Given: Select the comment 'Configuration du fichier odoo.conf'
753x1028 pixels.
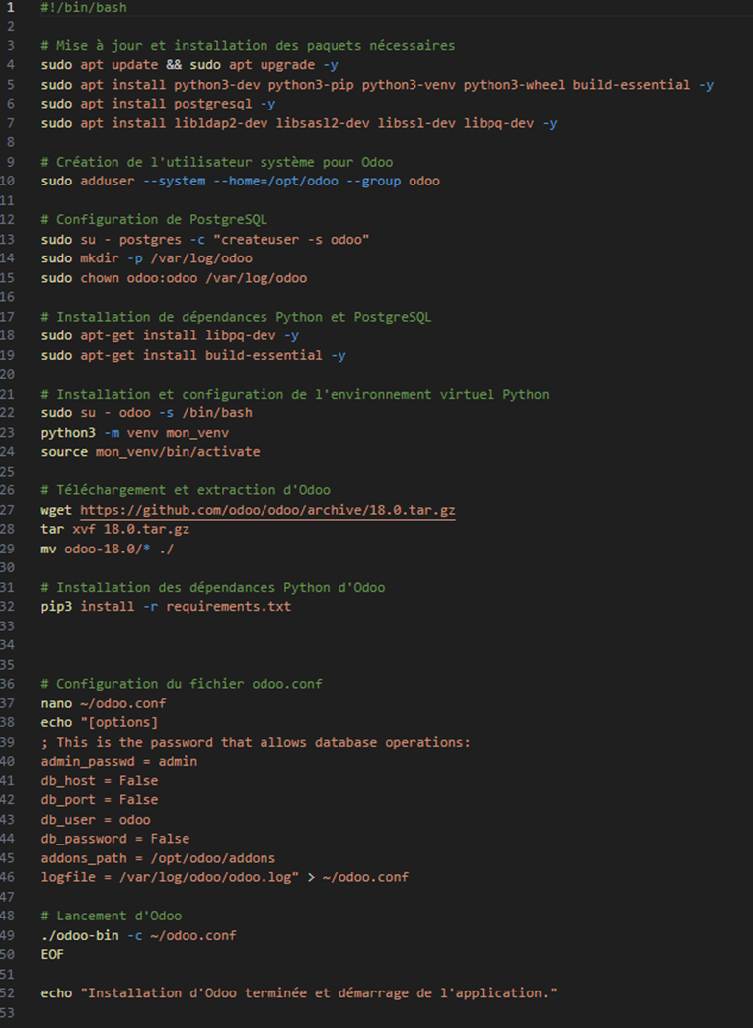Looking at the screenshot, I should [182, 684].
